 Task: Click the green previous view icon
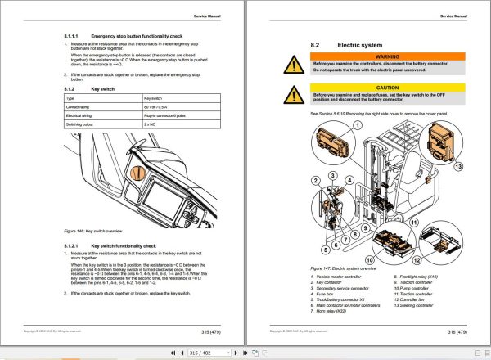pyautogui.click(x=255, y=353)
